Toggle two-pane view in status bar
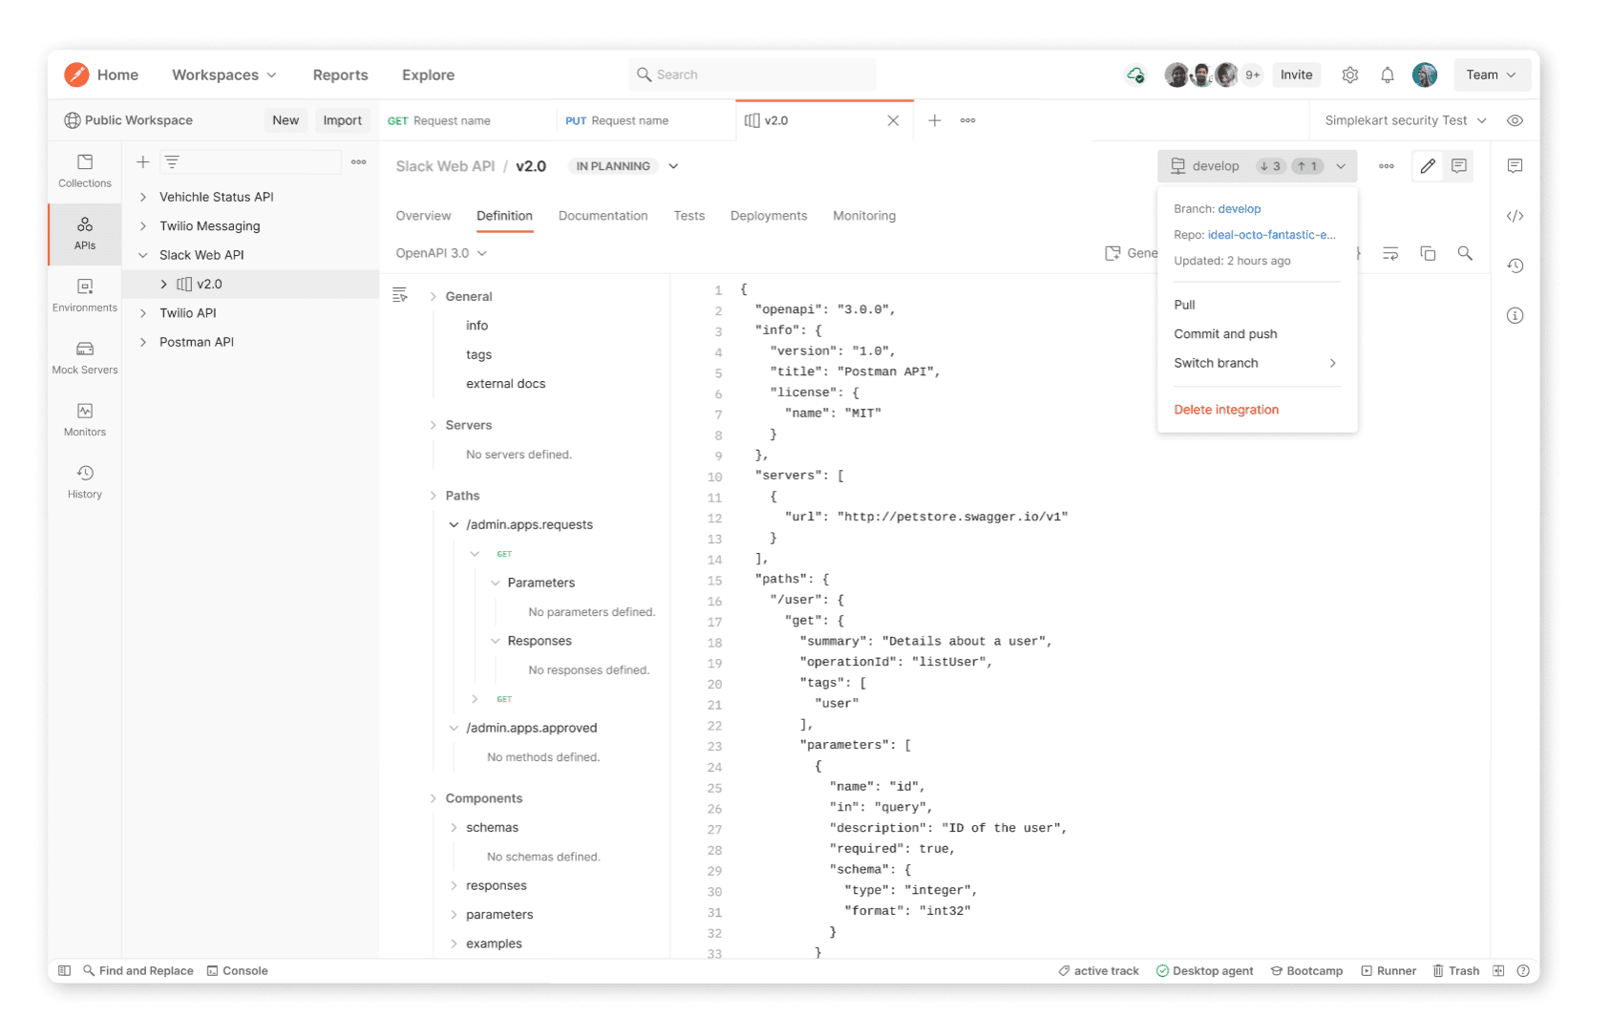 (x=1497, y=970)
